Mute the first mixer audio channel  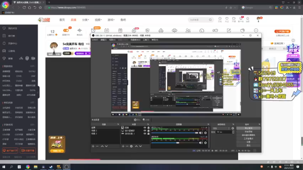point(201,133)
